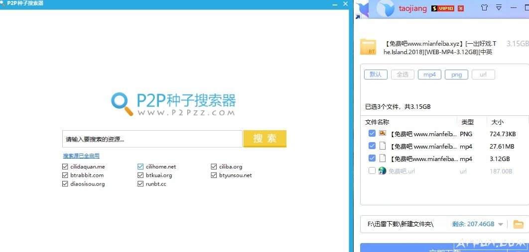
Task: Uncheck the PNG file checkbox
Action: click(x=372, y=134)
